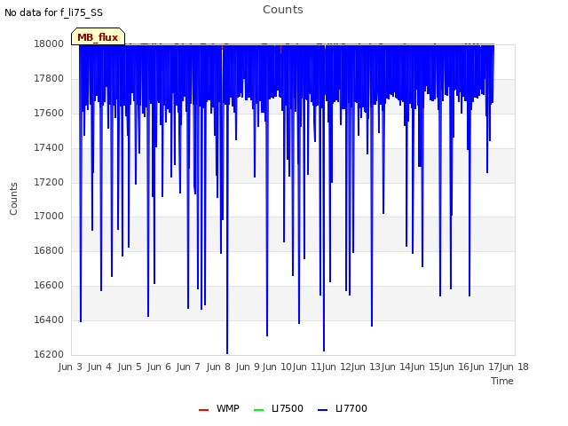Click the blue spike bottom near Jun 11
The height and width of the screenshot is (426, 568).
tap(324, 349)
